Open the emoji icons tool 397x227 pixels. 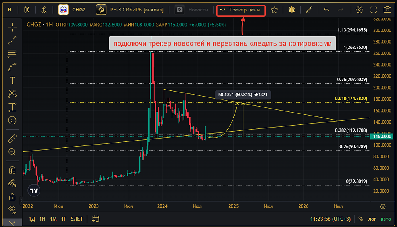click(x=12, y=120)
